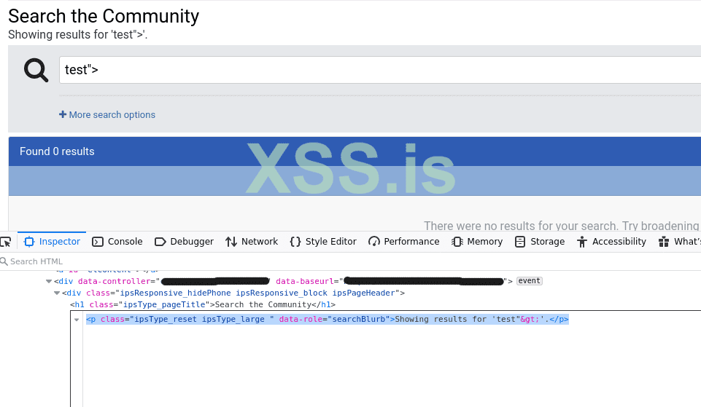Open the Network tab

[x=252, y=242]
